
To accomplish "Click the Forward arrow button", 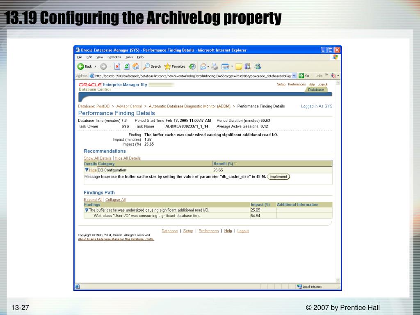I will (103, 66).
